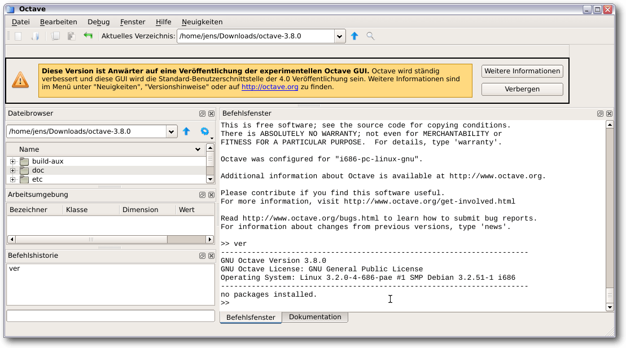Image resolution: width=626 pixels, height=348 pixels.
Task: Open the Neuigkeiten menu
Action: coord(202,22)
